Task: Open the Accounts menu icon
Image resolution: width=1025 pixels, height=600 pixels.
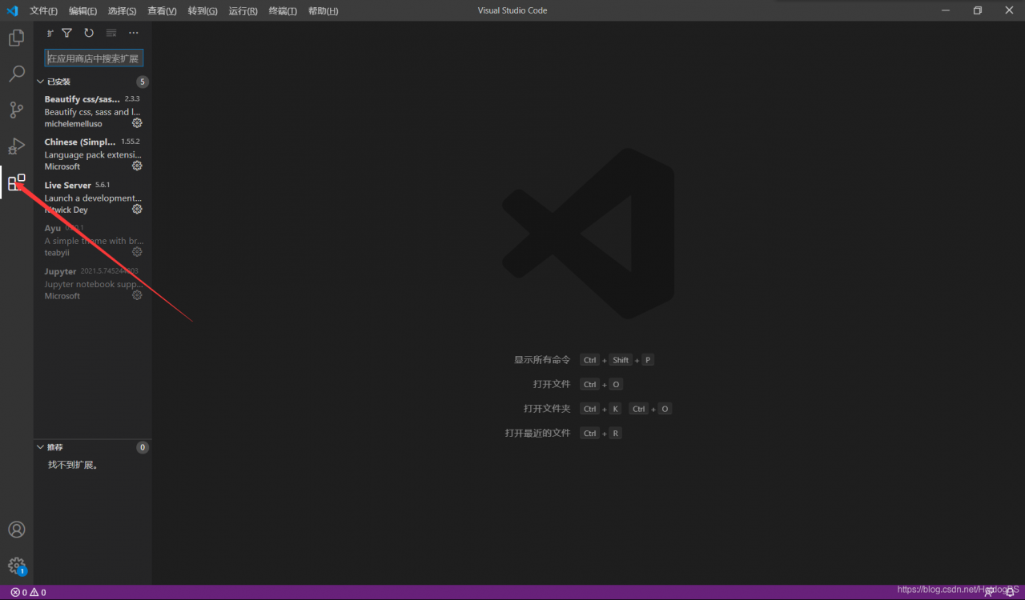Action: point(16,530)
